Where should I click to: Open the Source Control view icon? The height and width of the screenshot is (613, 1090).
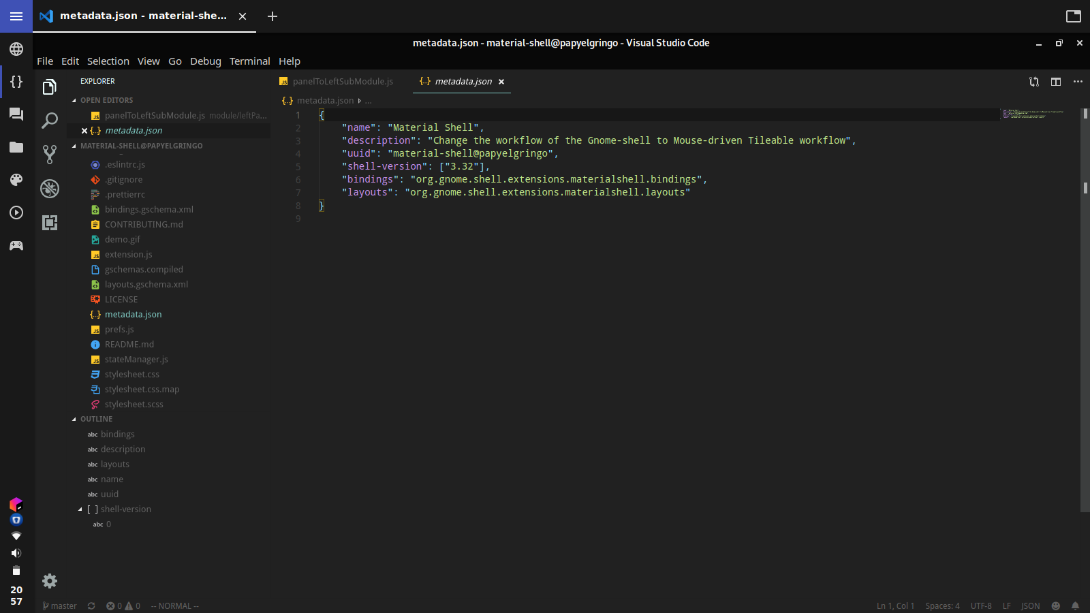pyautogui.click(x=50, y=155)
